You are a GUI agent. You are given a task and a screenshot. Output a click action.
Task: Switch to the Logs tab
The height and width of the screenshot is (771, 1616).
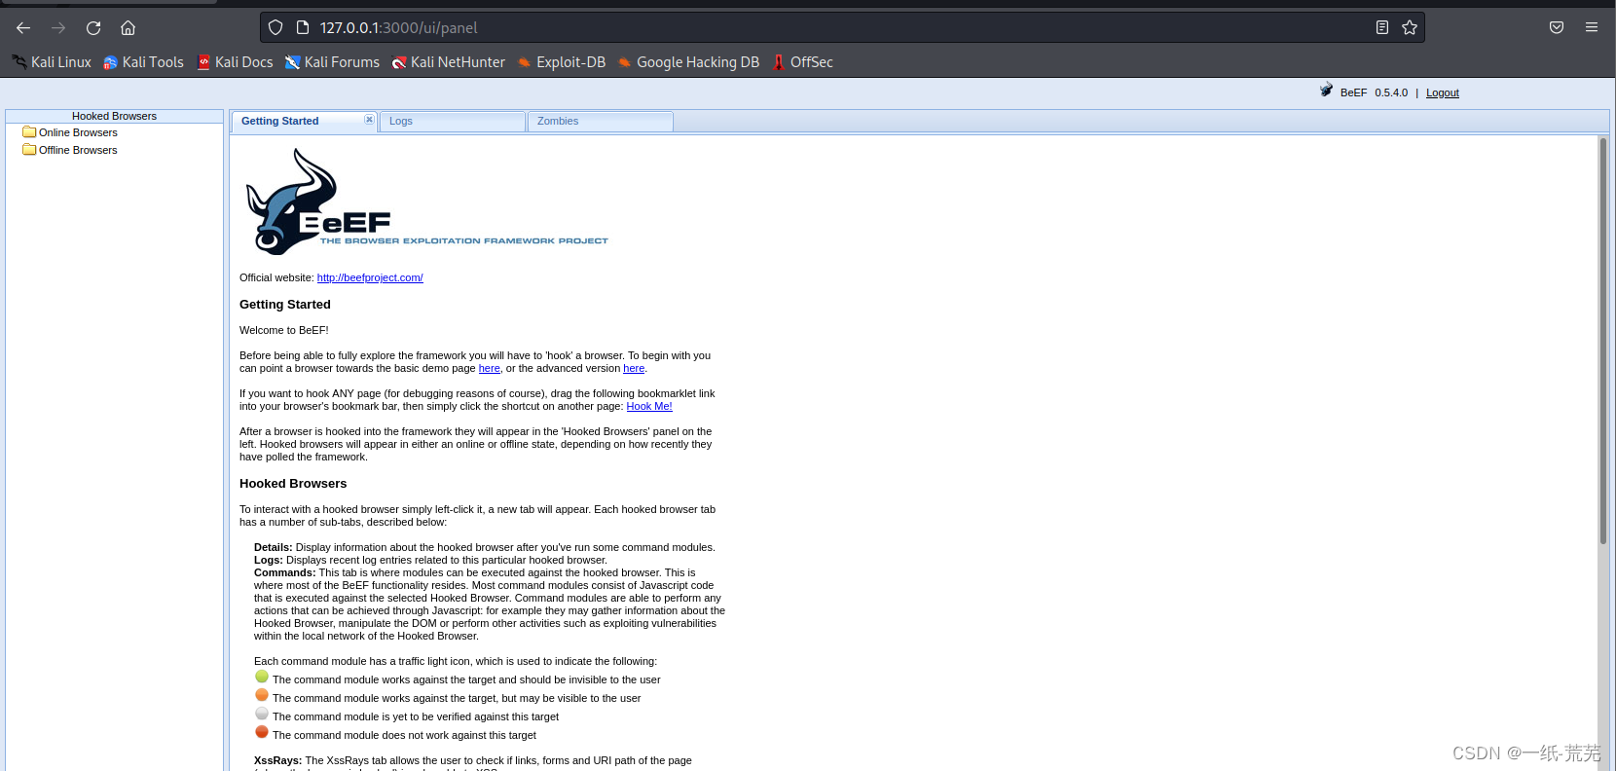452,121
